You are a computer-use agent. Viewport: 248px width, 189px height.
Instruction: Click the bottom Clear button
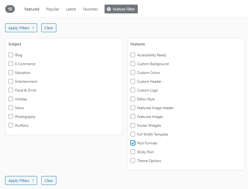tap(49, 180)
